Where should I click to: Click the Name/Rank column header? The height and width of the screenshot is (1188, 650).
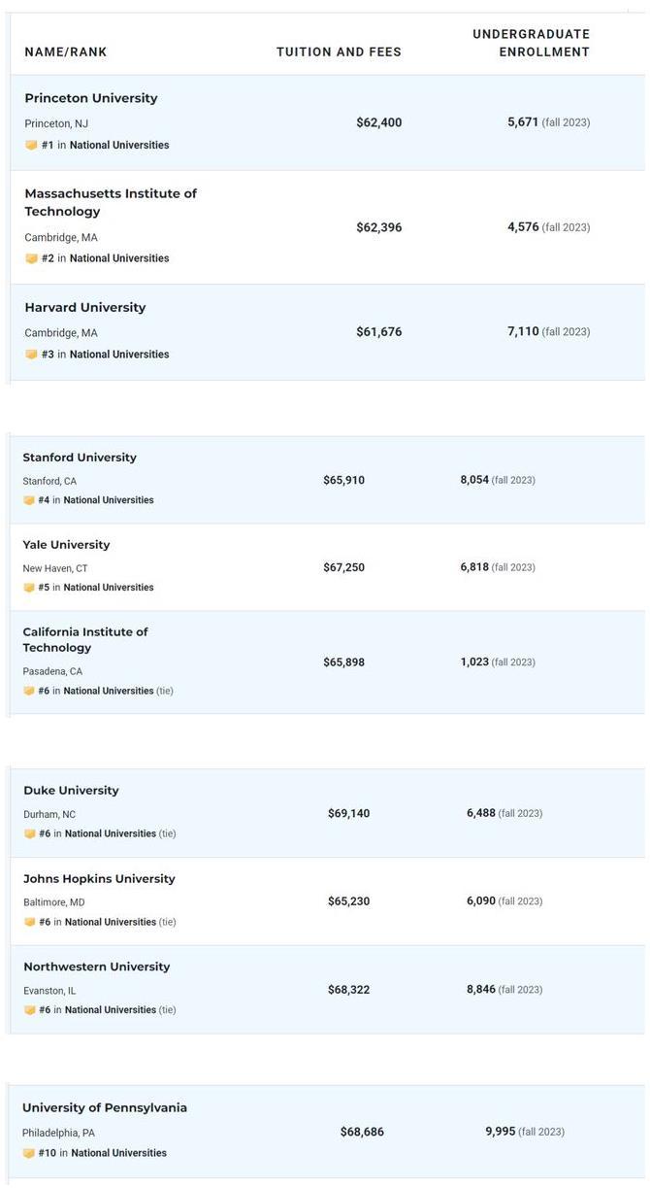click(66, 52)
